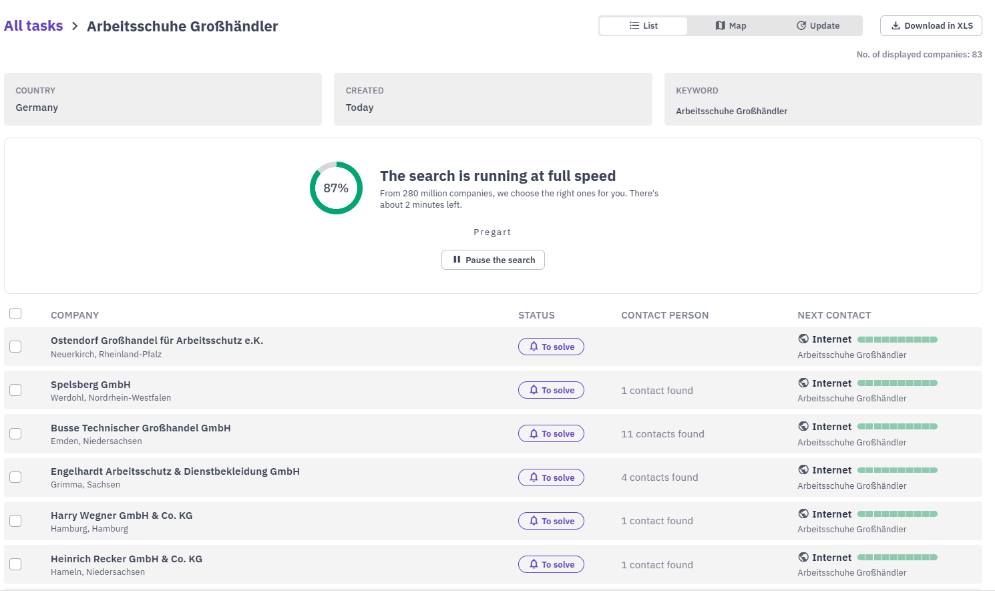The image size is (995, 591).
Task: Select the Harry Wegner row checkbox
Action: [15, 521]
